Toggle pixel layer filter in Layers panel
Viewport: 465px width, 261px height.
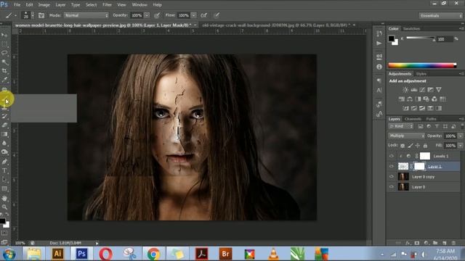pyautogui.click(x=421, y=126)
